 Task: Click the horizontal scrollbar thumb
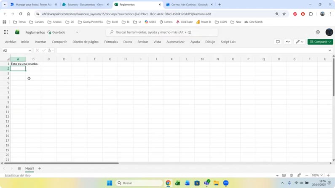(62, 163)
